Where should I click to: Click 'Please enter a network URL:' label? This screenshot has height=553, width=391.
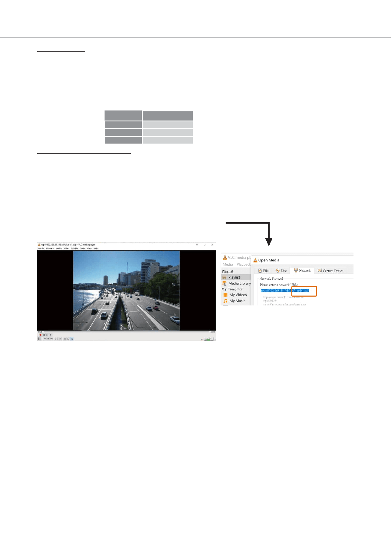coord(279,285)
